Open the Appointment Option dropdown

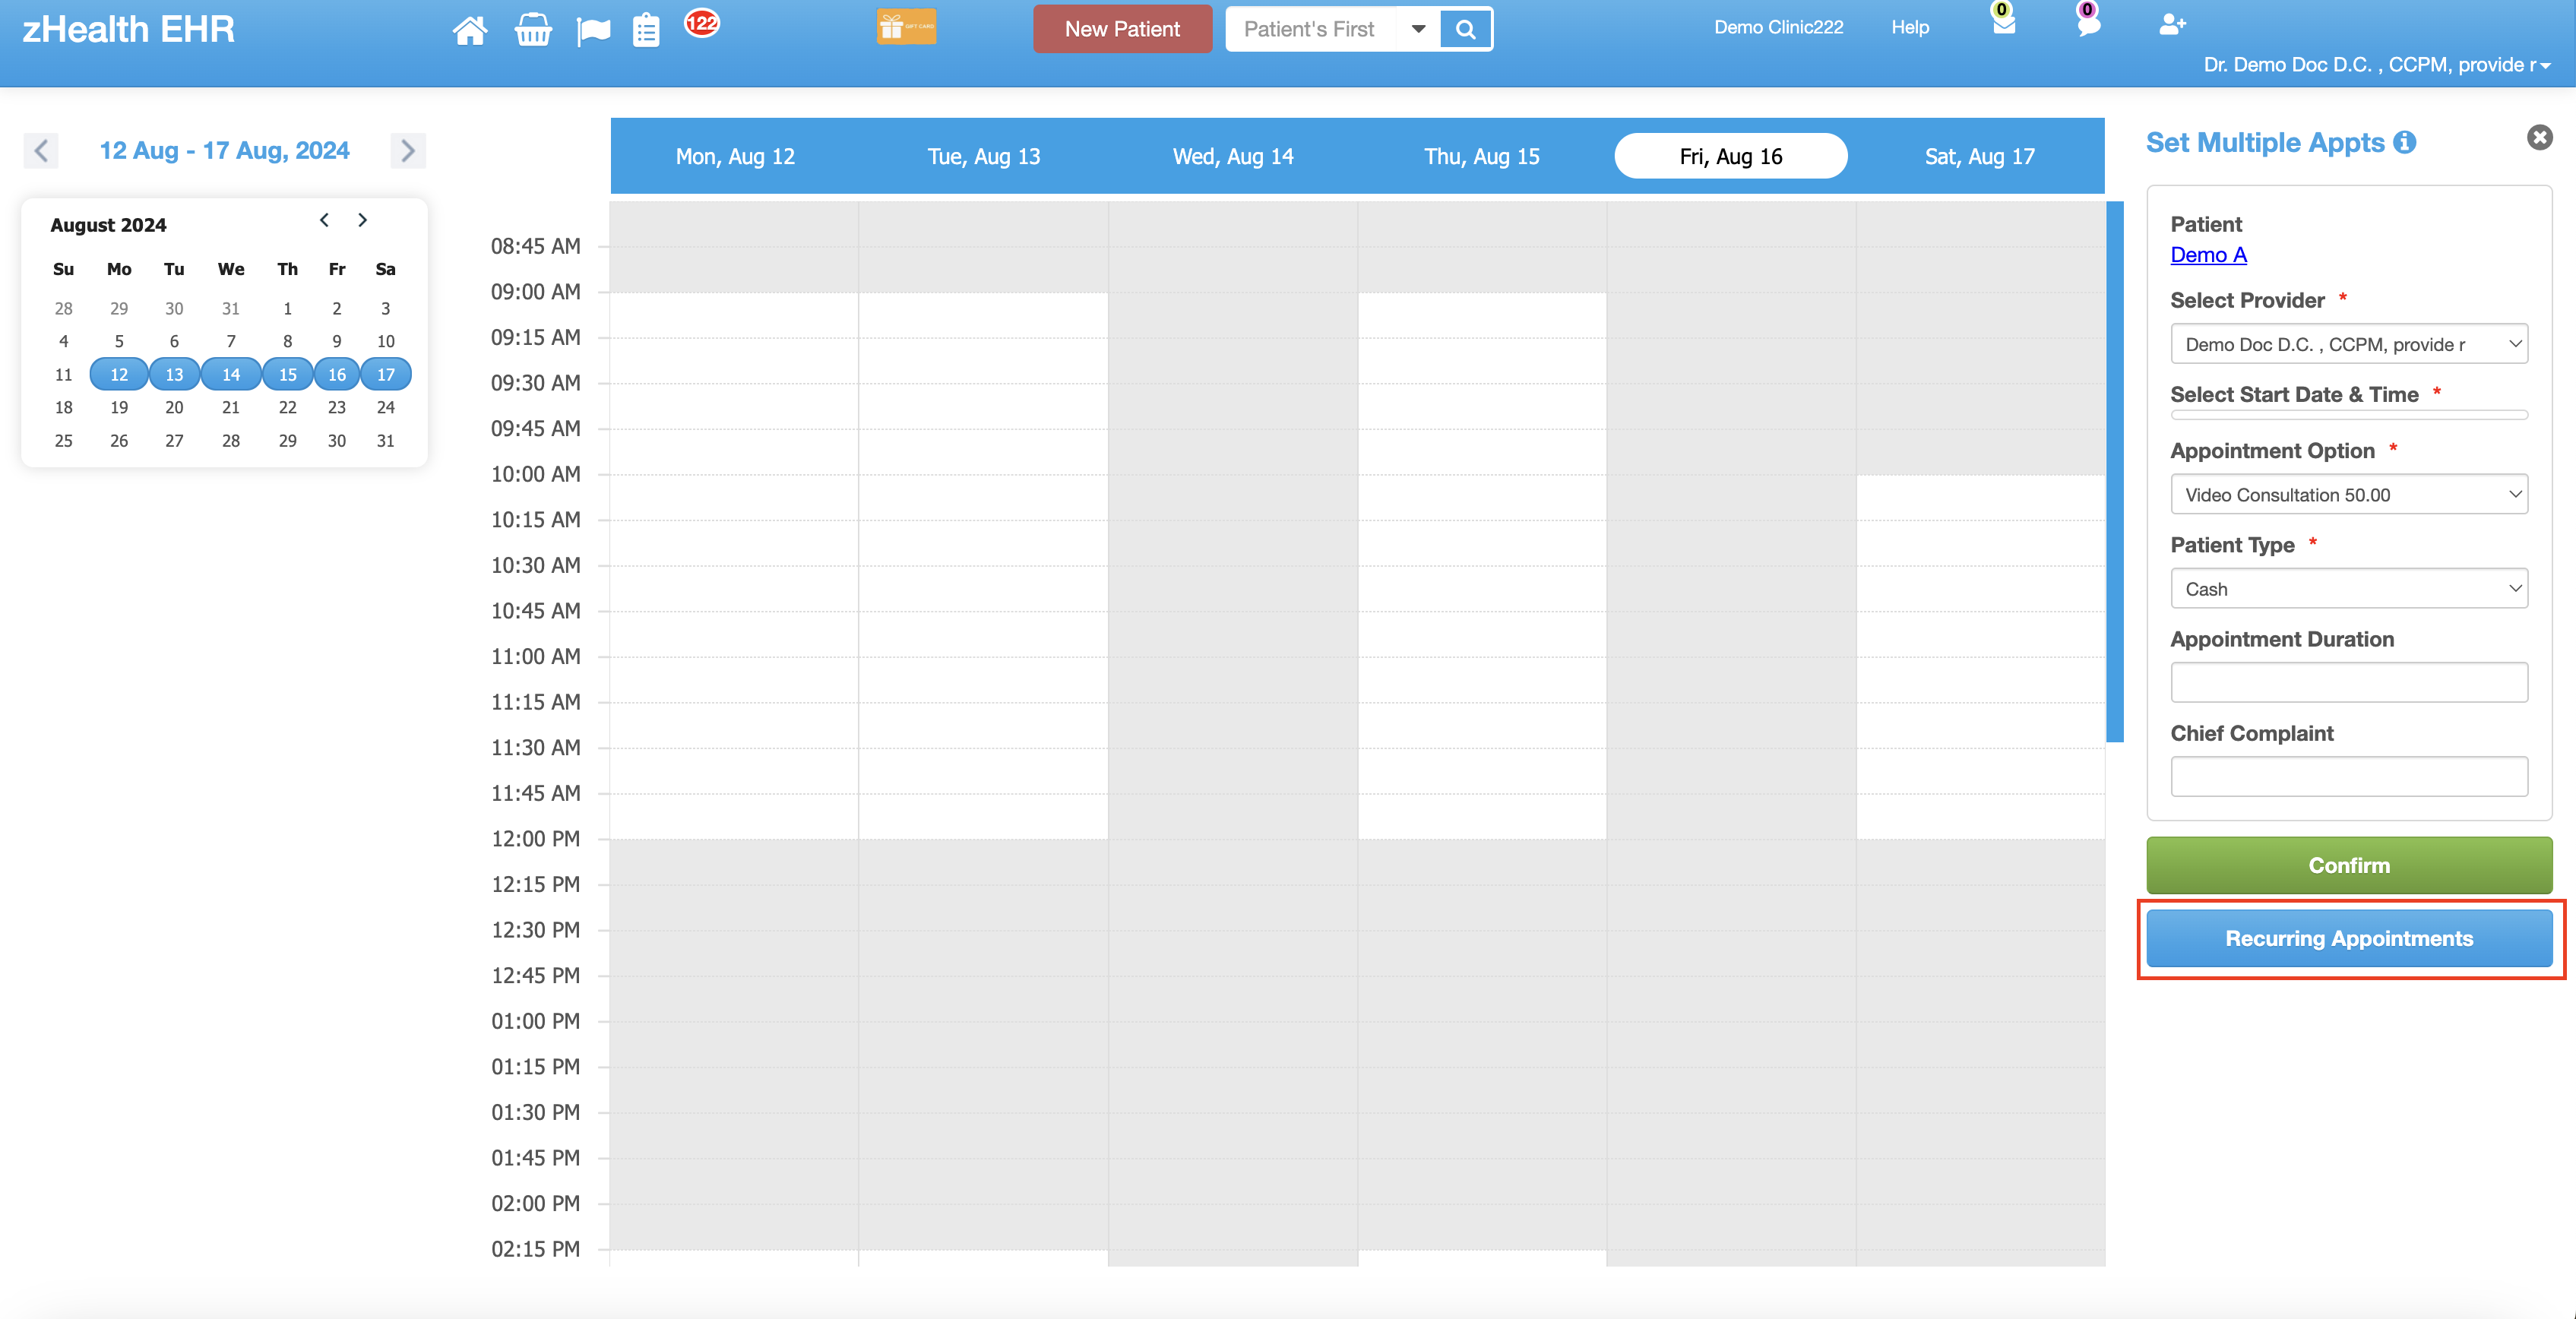point(2348,494)
